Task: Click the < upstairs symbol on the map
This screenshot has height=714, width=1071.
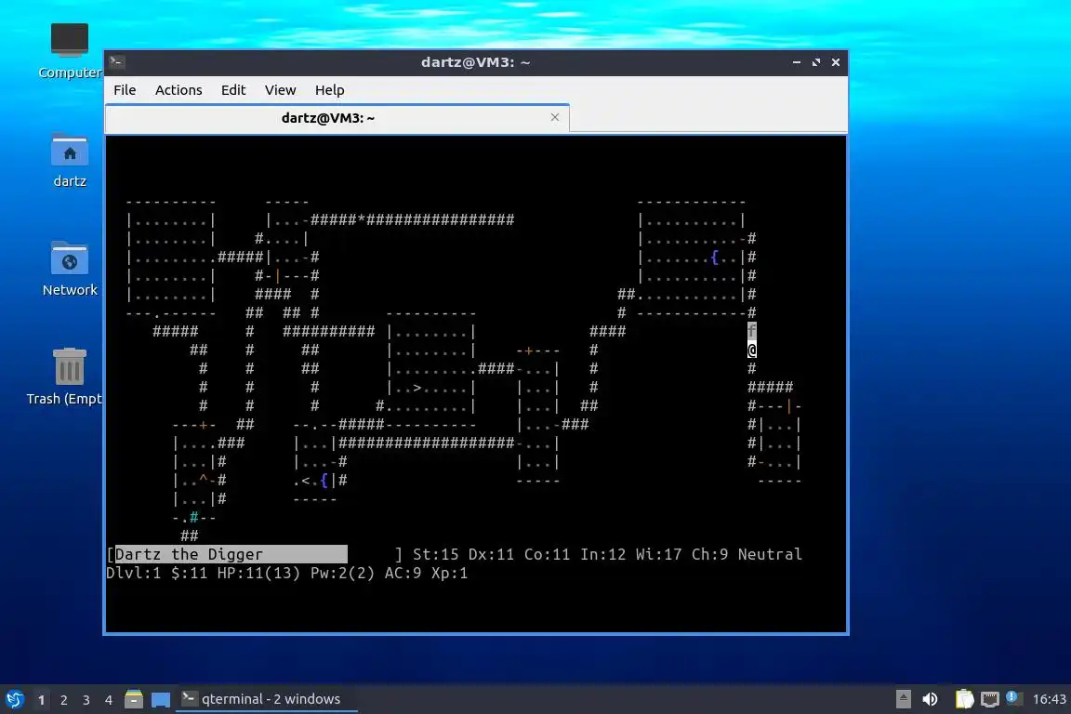Action: pyautogui.click(x=305, y=481)
